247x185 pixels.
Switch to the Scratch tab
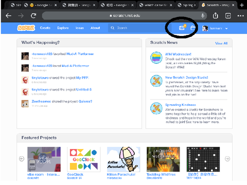tap(218, 5)
